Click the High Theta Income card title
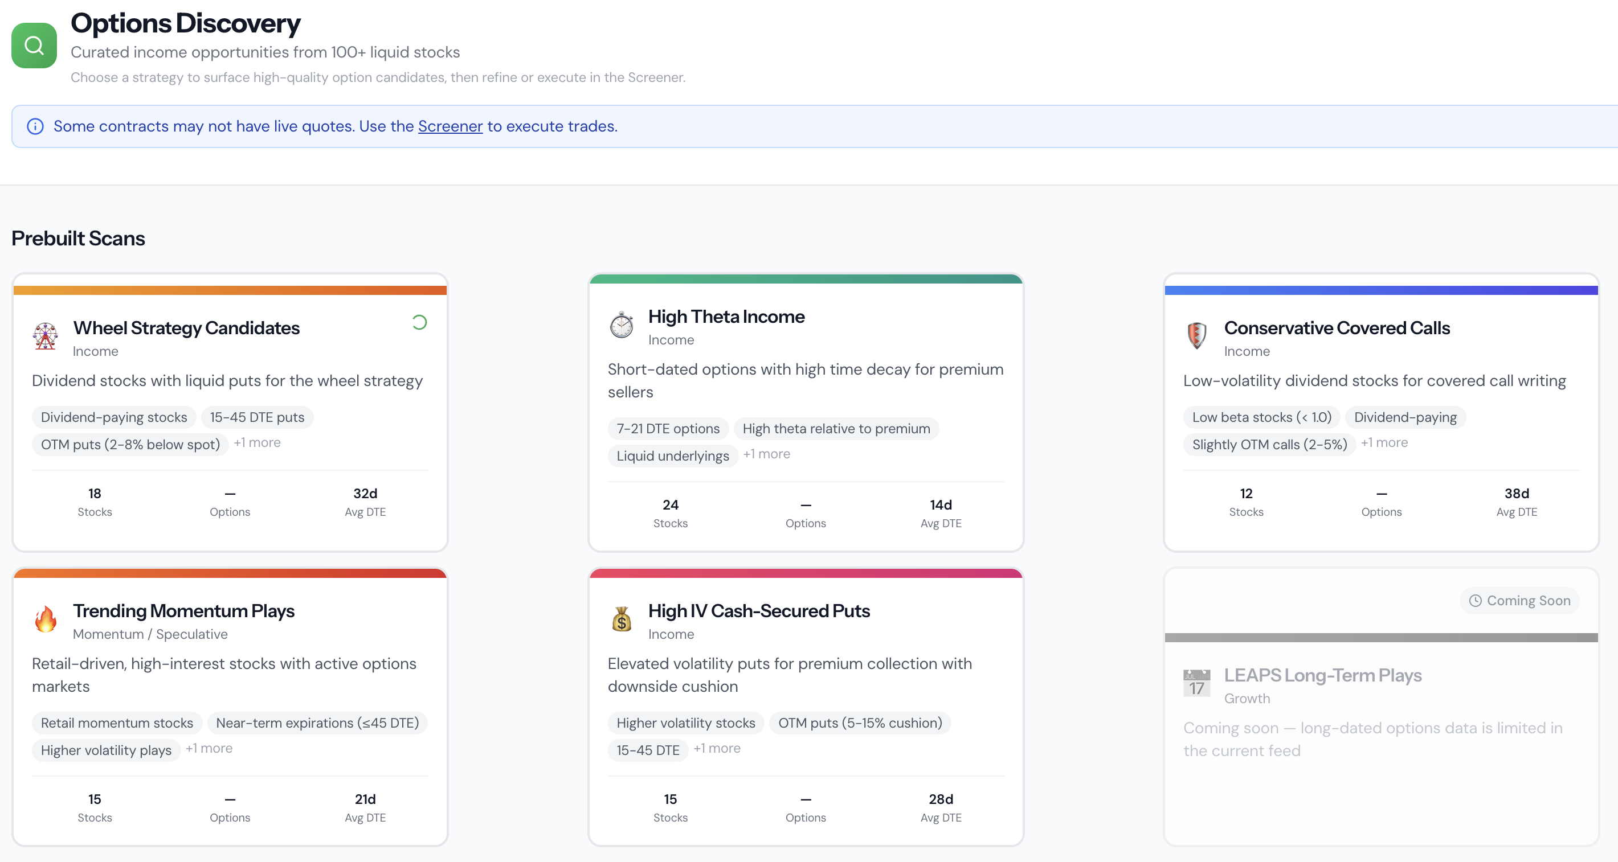1618x862 pixels. coord(726,317)
